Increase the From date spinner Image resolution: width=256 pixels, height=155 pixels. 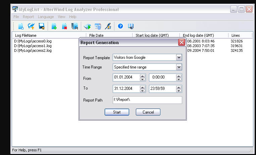[143, 76]
